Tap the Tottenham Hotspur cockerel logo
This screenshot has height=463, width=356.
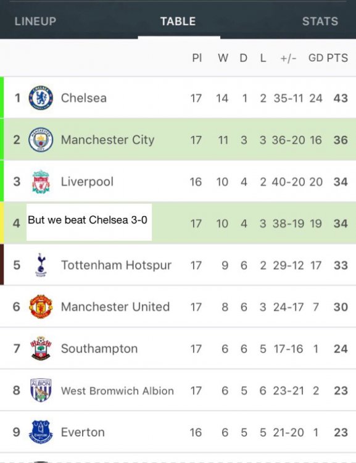(x=41, y=265)
